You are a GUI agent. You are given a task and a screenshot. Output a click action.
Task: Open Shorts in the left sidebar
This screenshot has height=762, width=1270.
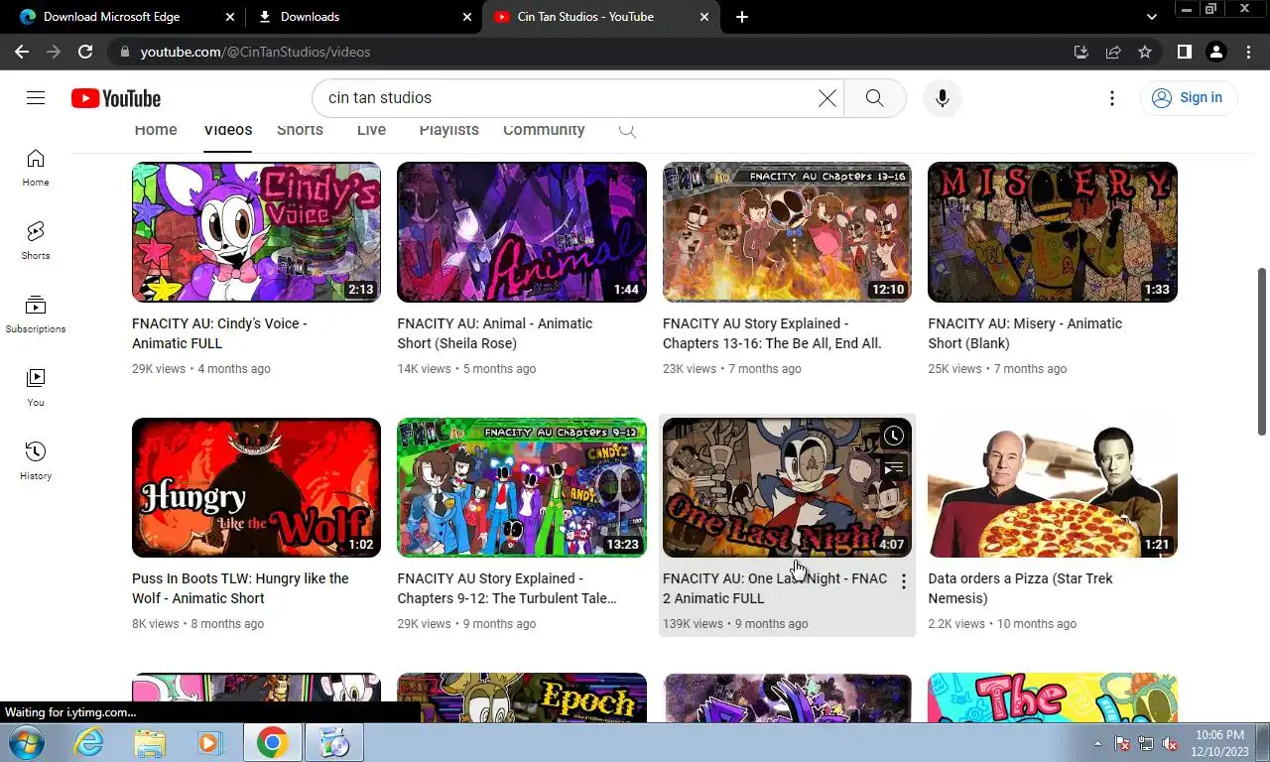pos(36,241)
